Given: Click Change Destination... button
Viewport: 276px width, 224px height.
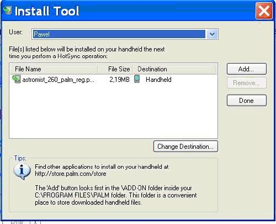Looking at the screenshot, I should pos(185,147).
